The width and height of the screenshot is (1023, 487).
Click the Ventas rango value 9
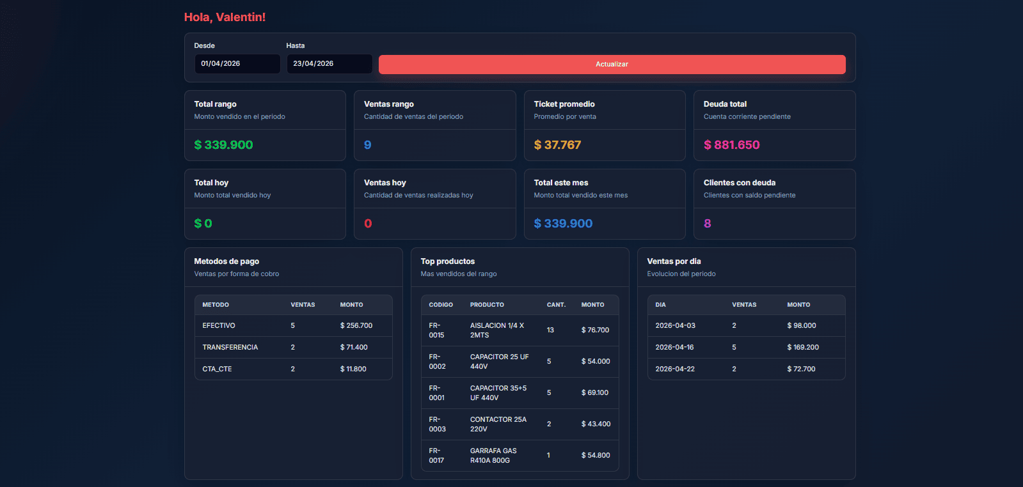coord(368,145)
